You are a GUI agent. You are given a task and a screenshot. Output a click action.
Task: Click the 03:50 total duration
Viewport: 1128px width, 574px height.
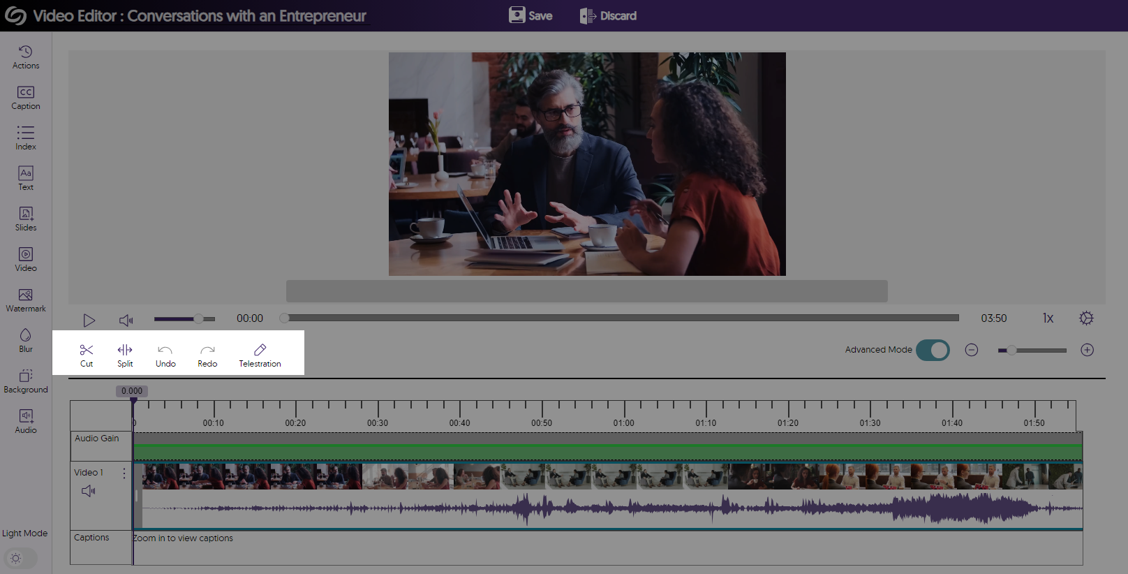pos(994,318)
